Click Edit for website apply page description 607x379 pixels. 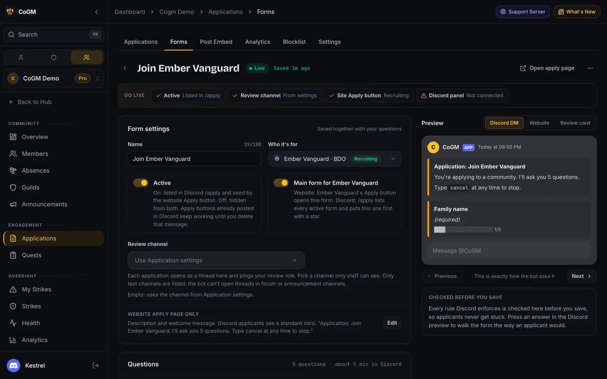(x=392, y=323)
